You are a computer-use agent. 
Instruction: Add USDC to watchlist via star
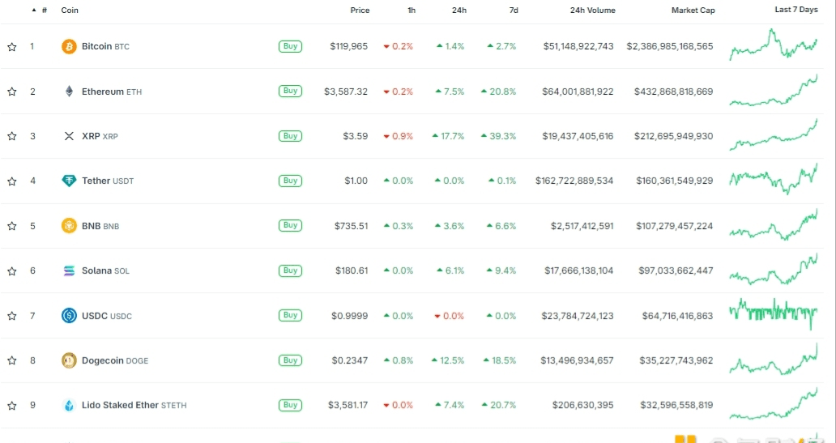point(11,316)
